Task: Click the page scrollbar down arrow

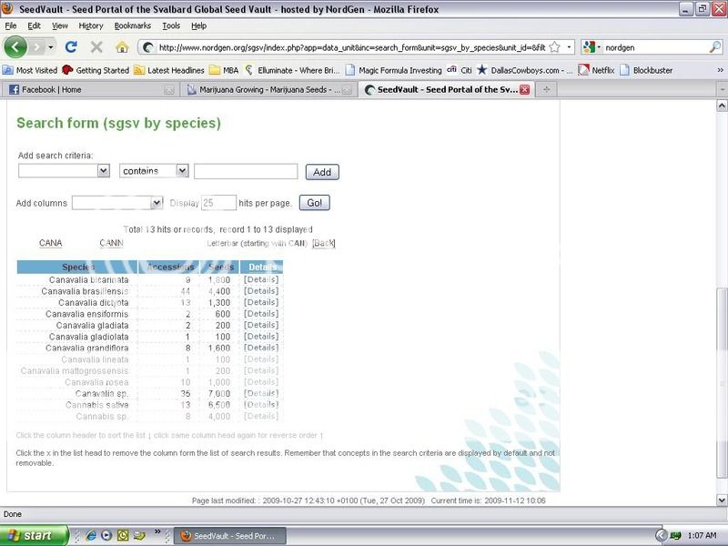Action: tap(722, 500)
